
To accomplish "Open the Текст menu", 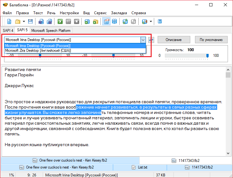I will tap(38, 13).
